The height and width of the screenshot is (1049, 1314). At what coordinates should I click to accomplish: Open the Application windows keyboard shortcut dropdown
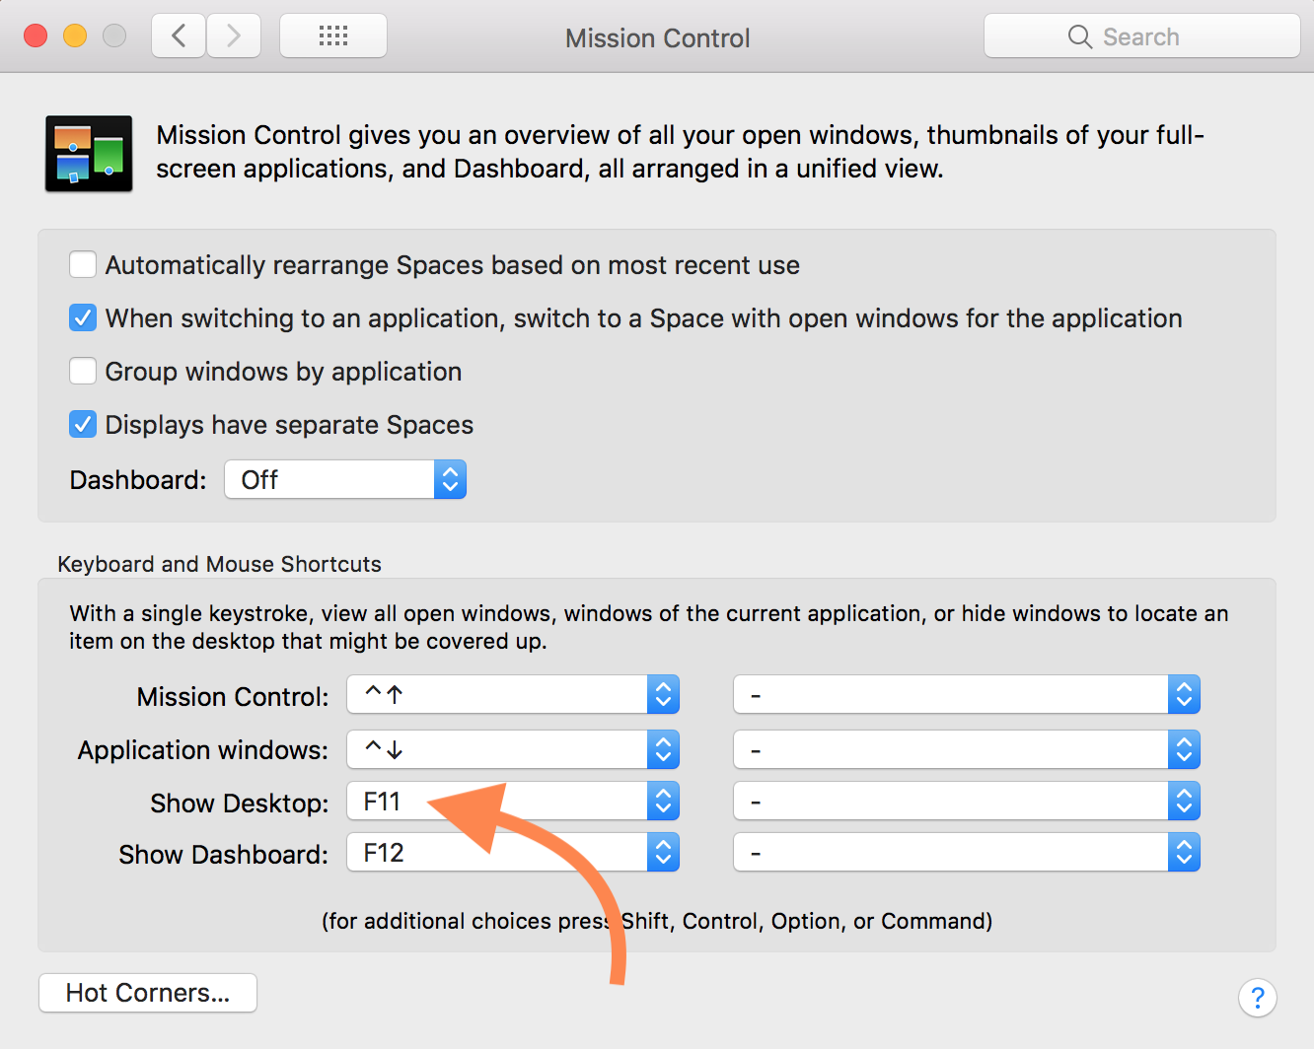point(513,749)
